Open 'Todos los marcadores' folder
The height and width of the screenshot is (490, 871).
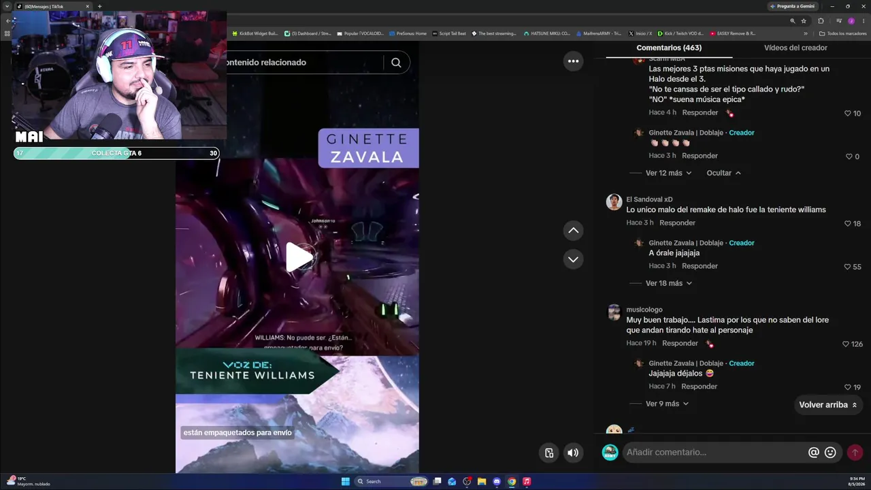point(842,33)
